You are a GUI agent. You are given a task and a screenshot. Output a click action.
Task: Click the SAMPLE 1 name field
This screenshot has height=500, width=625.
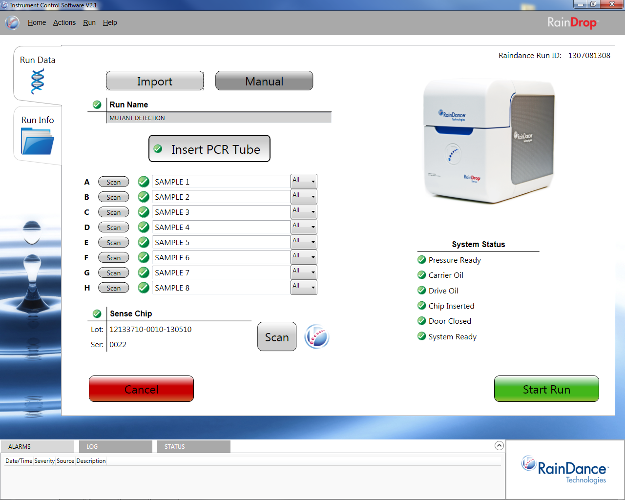click(221, 182)
